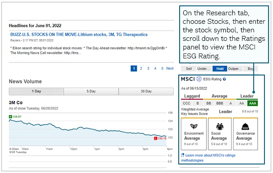Click the red L low-price marker
273x173 pixels.
(x=155, y=138)
